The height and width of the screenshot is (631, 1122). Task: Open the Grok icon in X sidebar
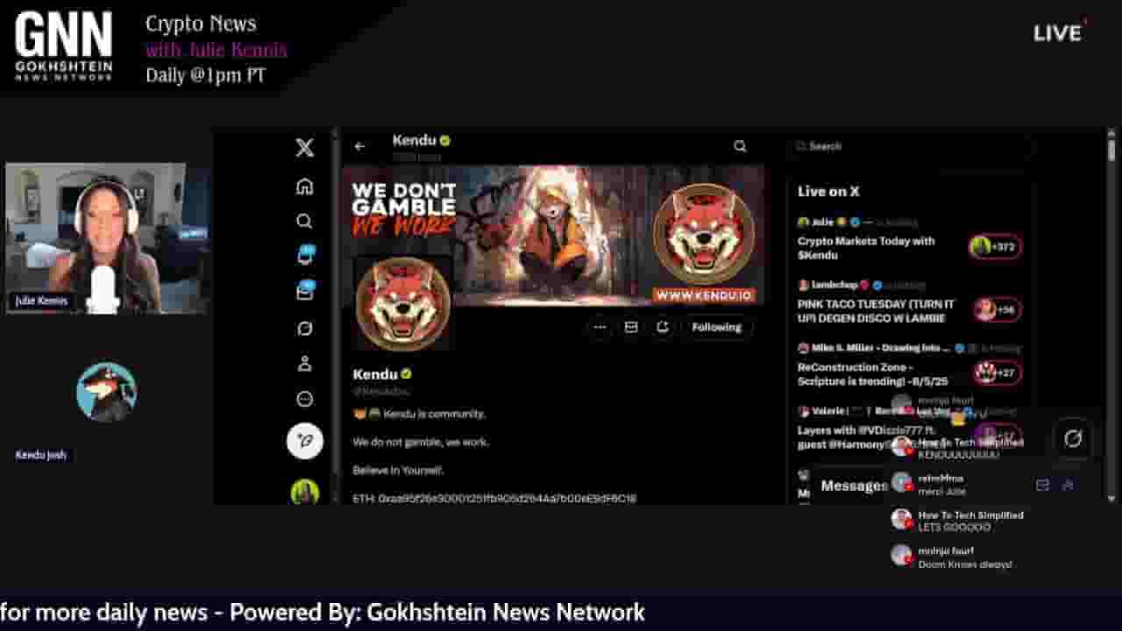pos(305,328)
